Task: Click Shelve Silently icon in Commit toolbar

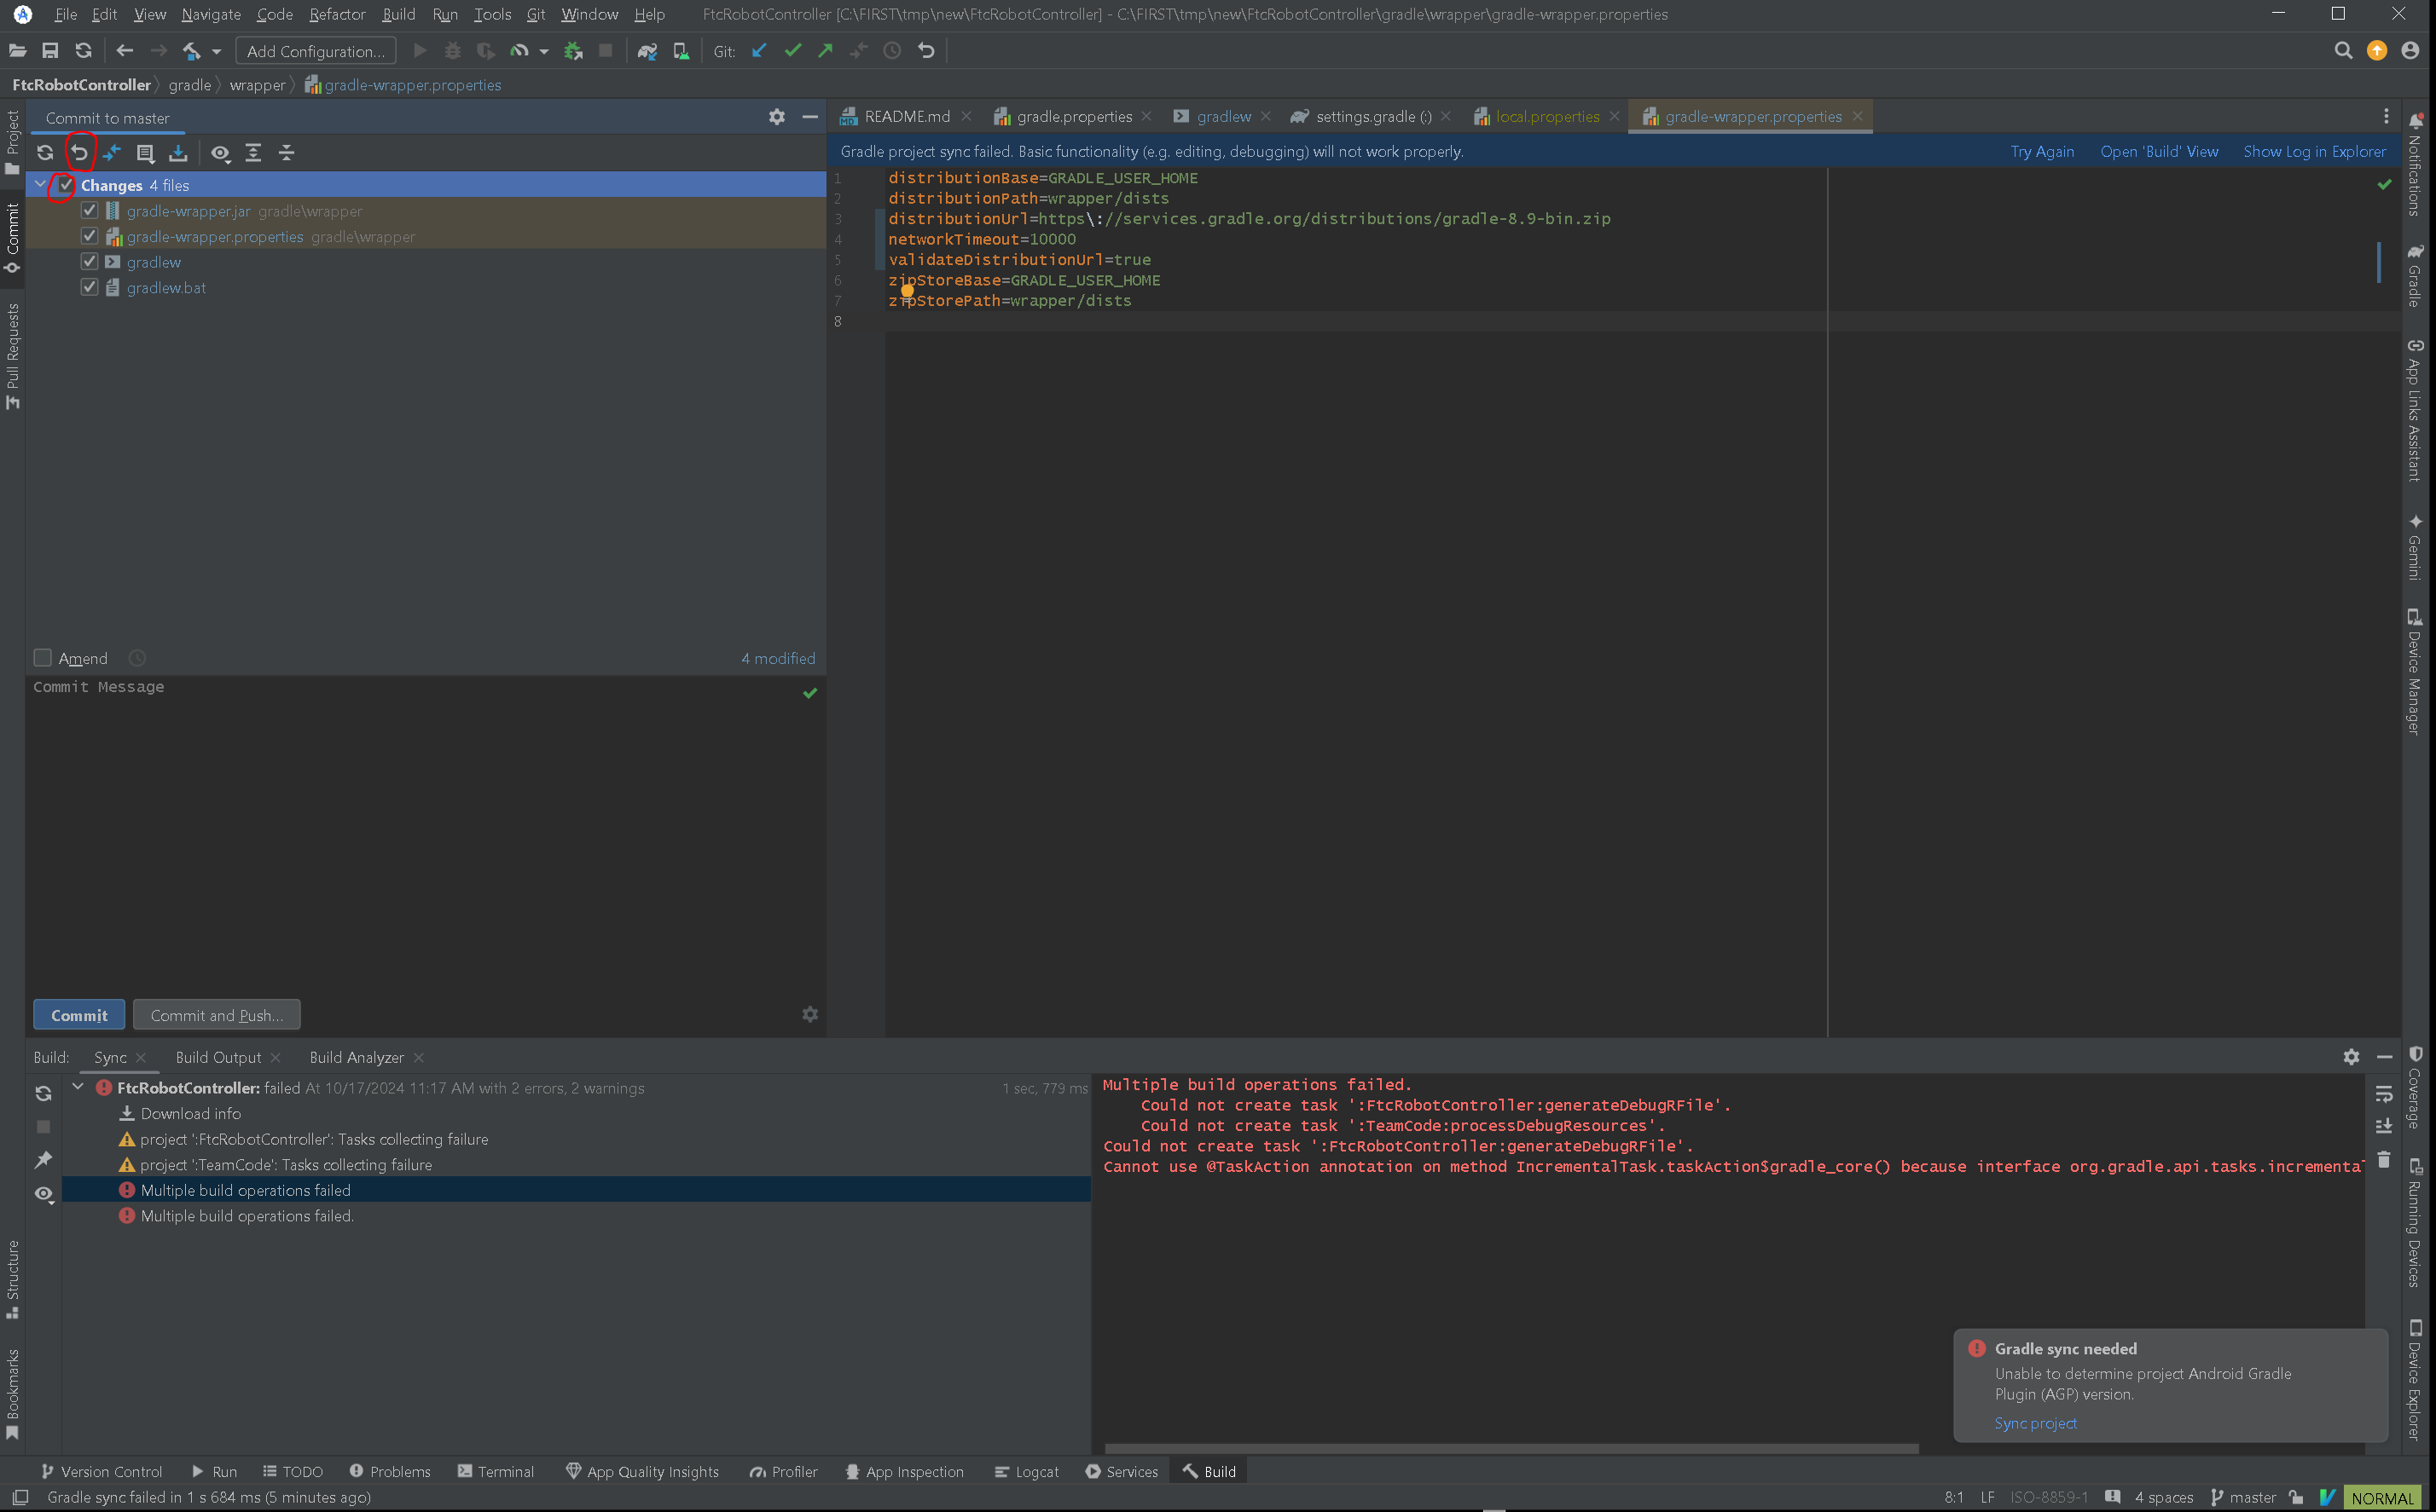Action: point(178,153)
